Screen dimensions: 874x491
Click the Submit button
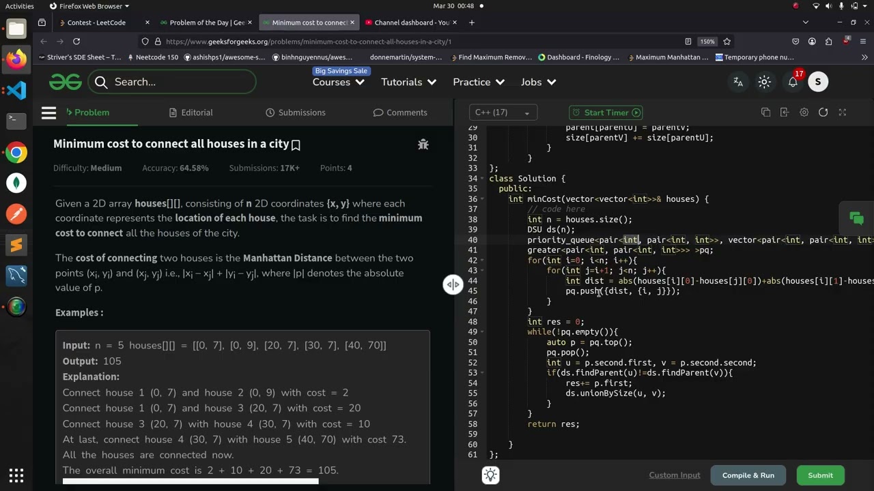click(x=820, y=475)
